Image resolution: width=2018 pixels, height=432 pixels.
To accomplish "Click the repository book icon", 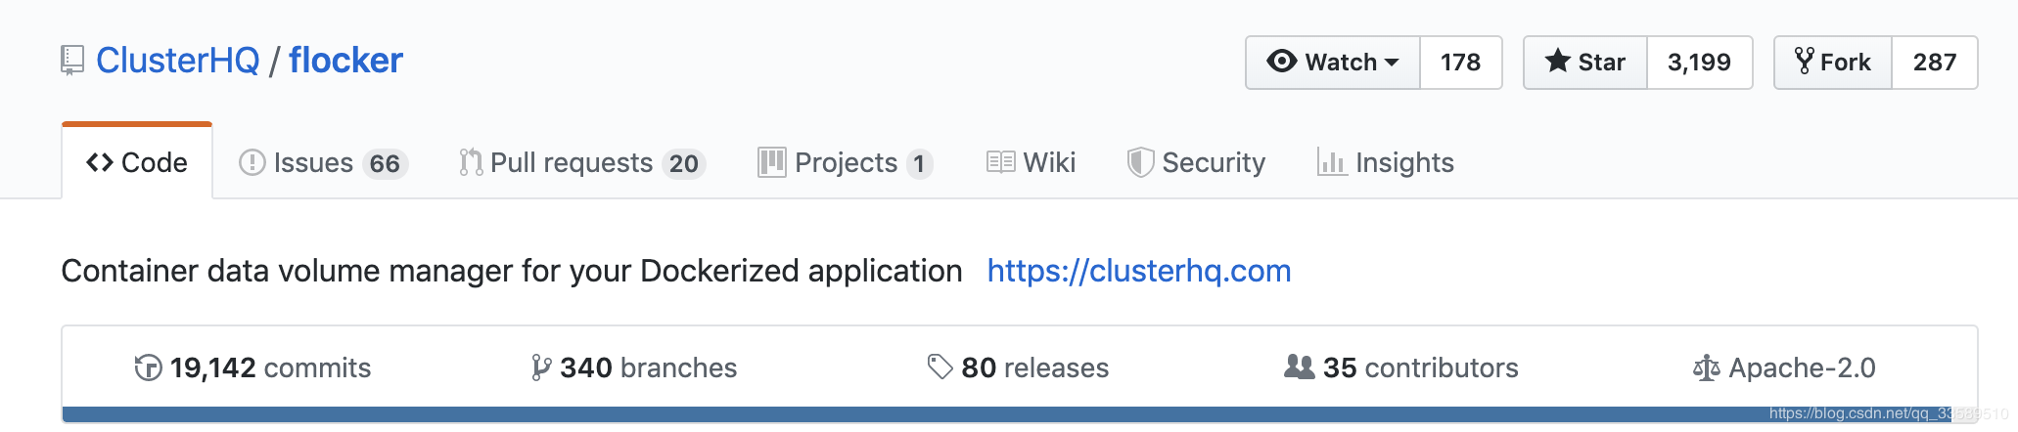I will [x=71, y=61].
